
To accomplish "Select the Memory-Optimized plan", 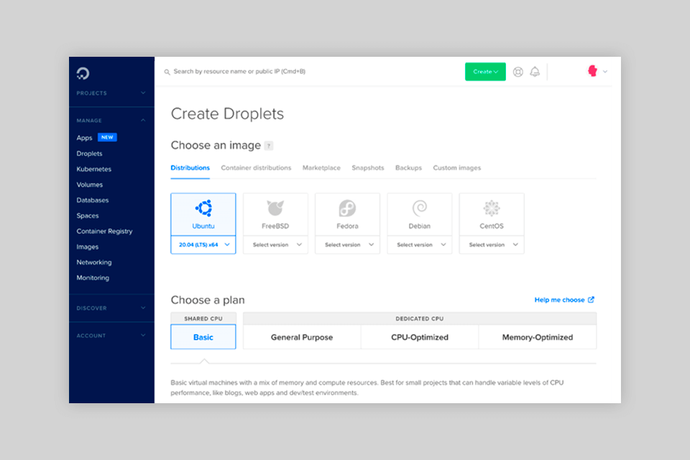I will tap(538, 337).
